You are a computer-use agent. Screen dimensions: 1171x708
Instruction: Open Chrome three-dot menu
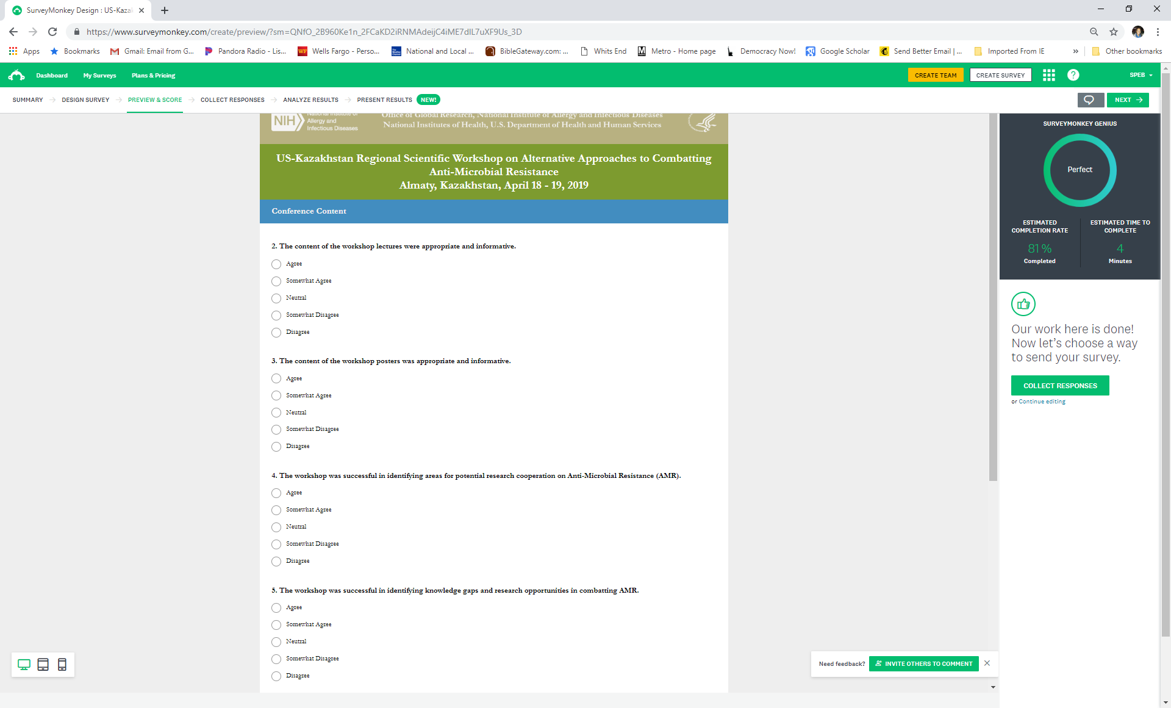[1158, 32]
